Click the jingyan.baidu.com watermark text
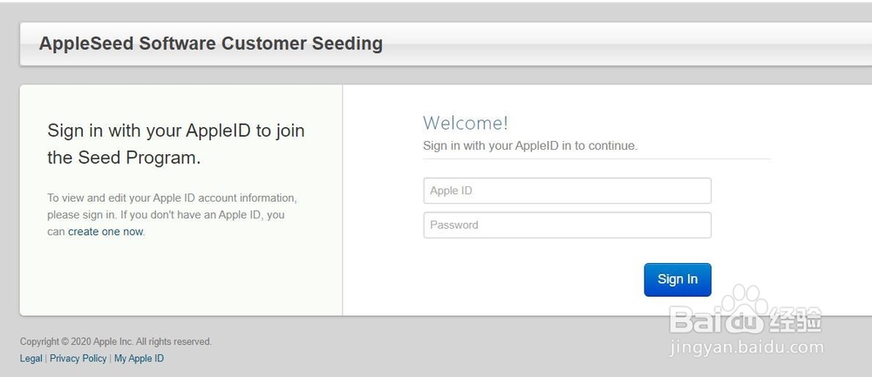The image size is (872, 377). (x=746, y=348)
